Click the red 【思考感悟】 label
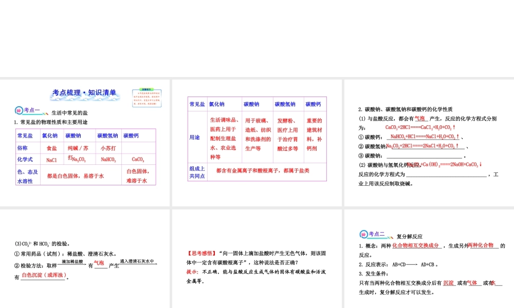Screen dimensions: 514x308 (201, 254)
